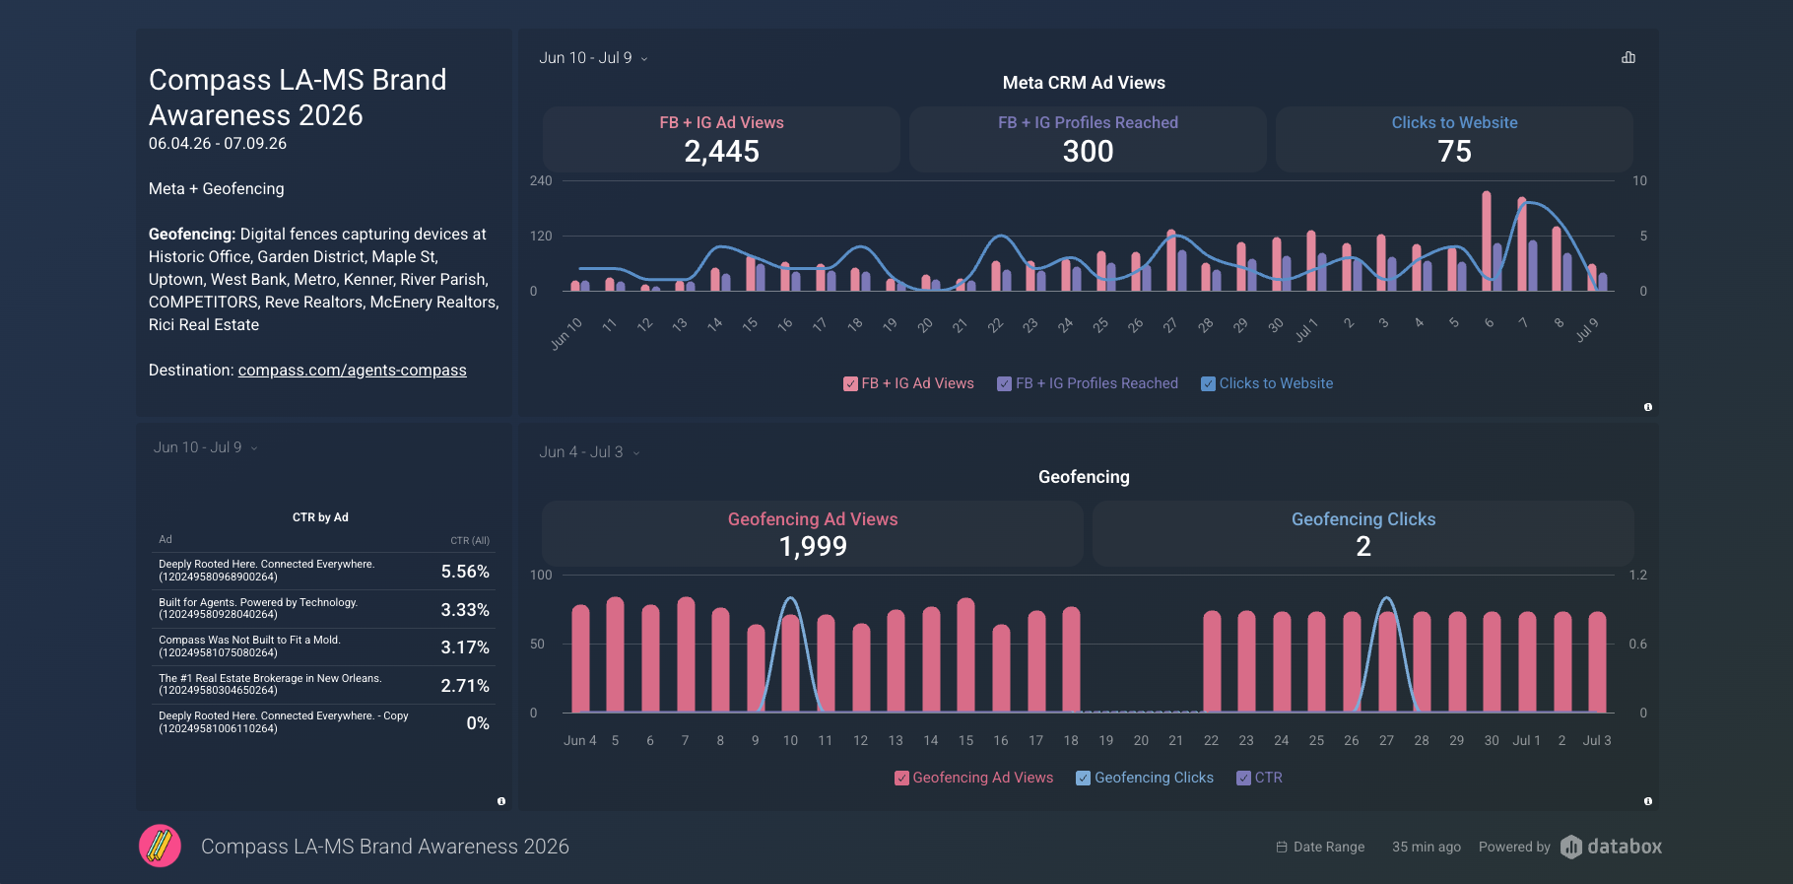Click info icon in Meta CRM Ad Views panel
This screenshot has height=884, width=1793.
click(x=1648, y=407)
